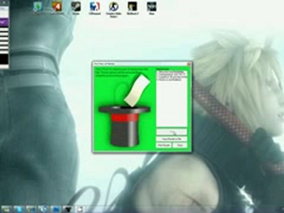The image size is (284, 213).
Task: Click the paper slip above the hat
Action: point(137,91)
